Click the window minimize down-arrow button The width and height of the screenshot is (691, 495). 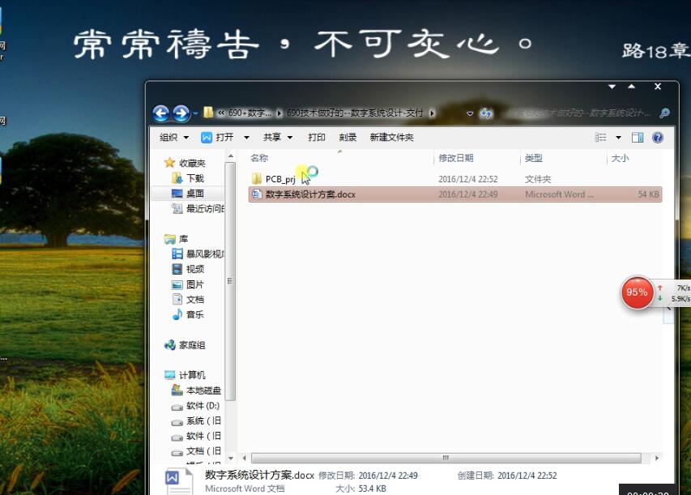tap(612, 87)
